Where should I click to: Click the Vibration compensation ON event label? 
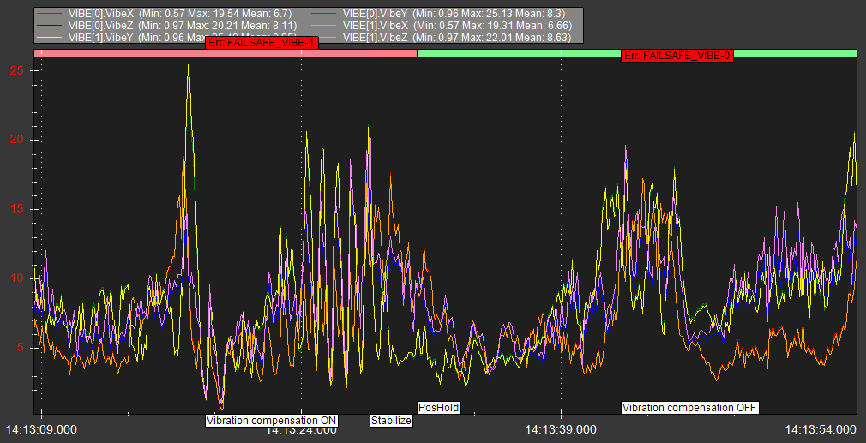(x=272, y=421)
